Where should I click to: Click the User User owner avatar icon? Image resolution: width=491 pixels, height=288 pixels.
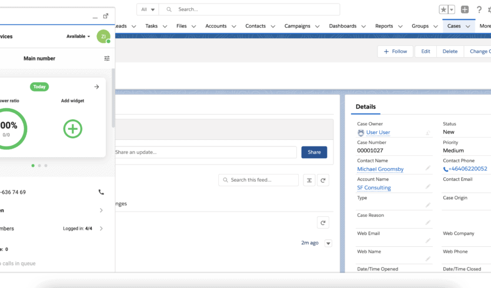(x=360, y=133)
